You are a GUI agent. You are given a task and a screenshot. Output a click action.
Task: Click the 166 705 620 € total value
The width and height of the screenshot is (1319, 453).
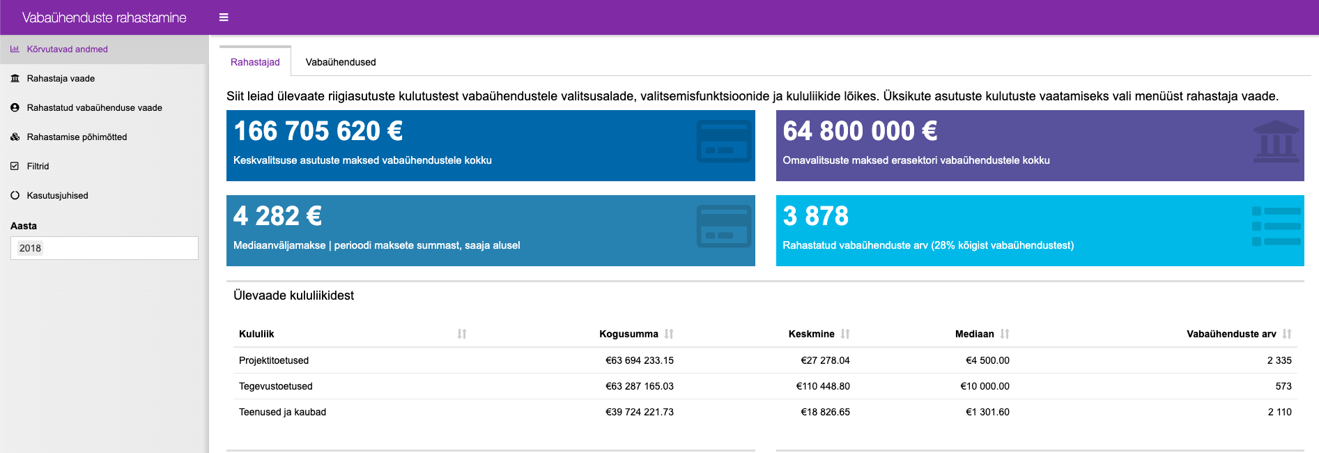[x=318, y=131]
